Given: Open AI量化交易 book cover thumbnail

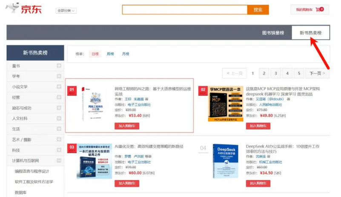Looking at the screenshot, I should point(94,161).
